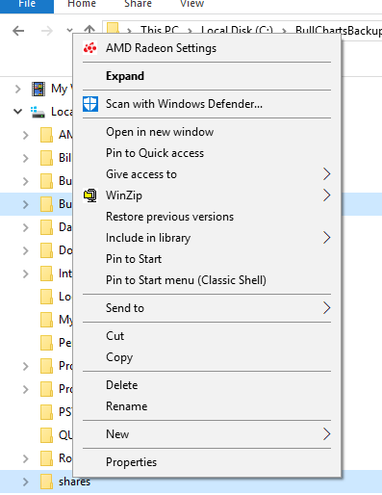
Task: Click the Up one level arrow
Action: click(x=89, y=29)
